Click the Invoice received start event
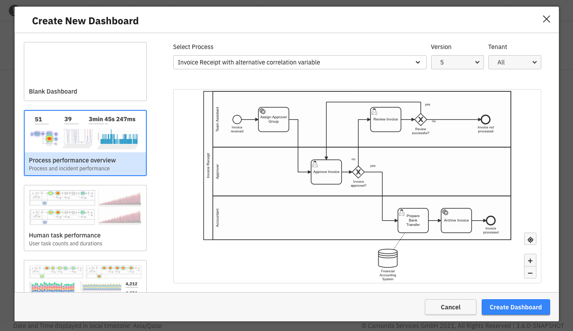The width and height of the screenshot is (573, 331). (237, 119)
